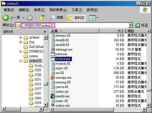Open Search with the magnifier icon

tap(52, 18)
